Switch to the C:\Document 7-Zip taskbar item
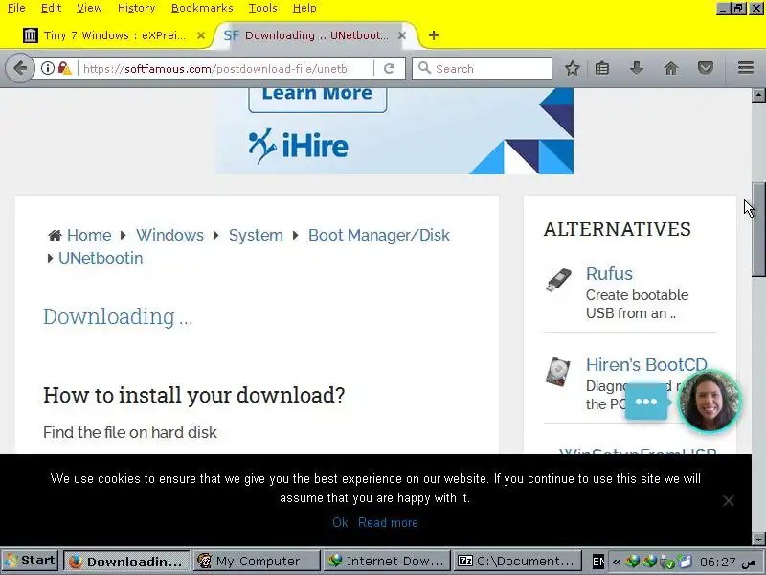 tap(517, 561)
